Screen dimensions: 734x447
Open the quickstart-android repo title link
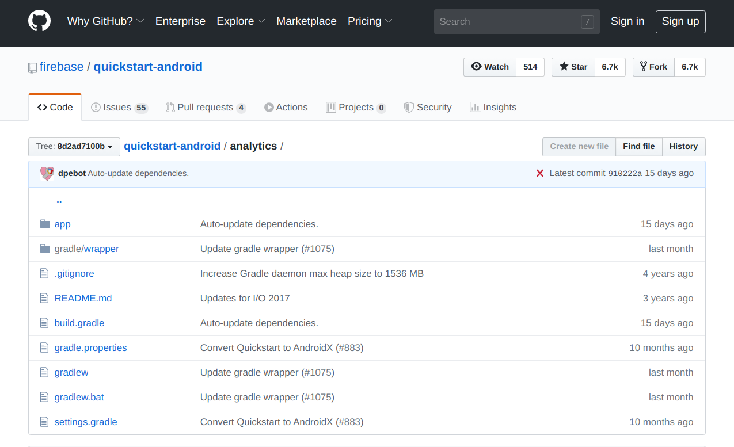tap(148, 67)
